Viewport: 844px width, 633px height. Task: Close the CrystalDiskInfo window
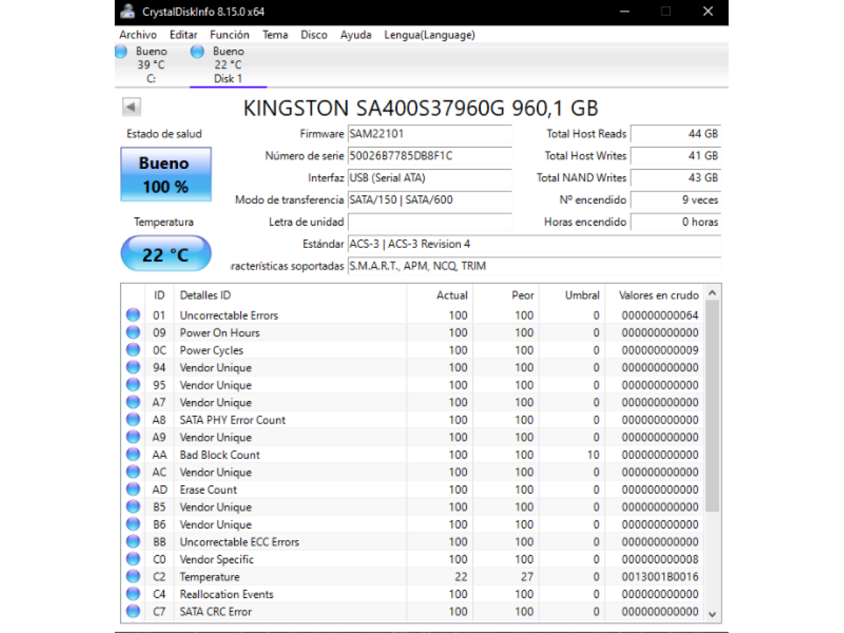click(x=708, y=11)
